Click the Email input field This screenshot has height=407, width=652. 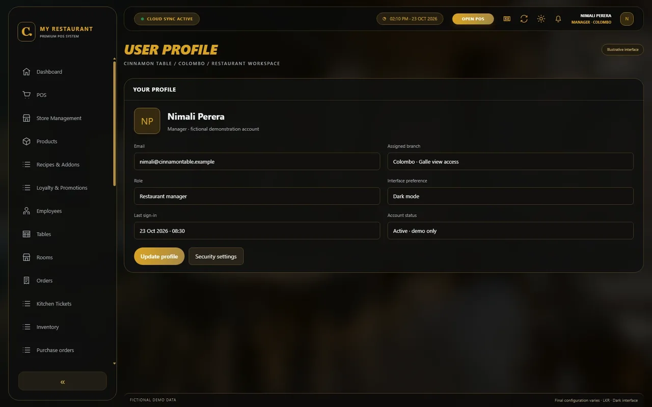pyautogui.click(x=257, y=161)
